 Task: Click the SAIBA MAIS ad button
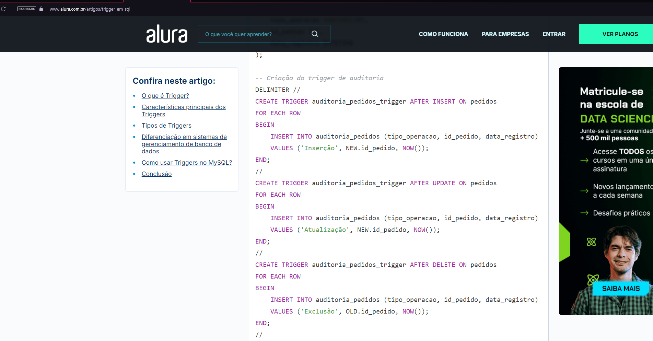(621, 289)
